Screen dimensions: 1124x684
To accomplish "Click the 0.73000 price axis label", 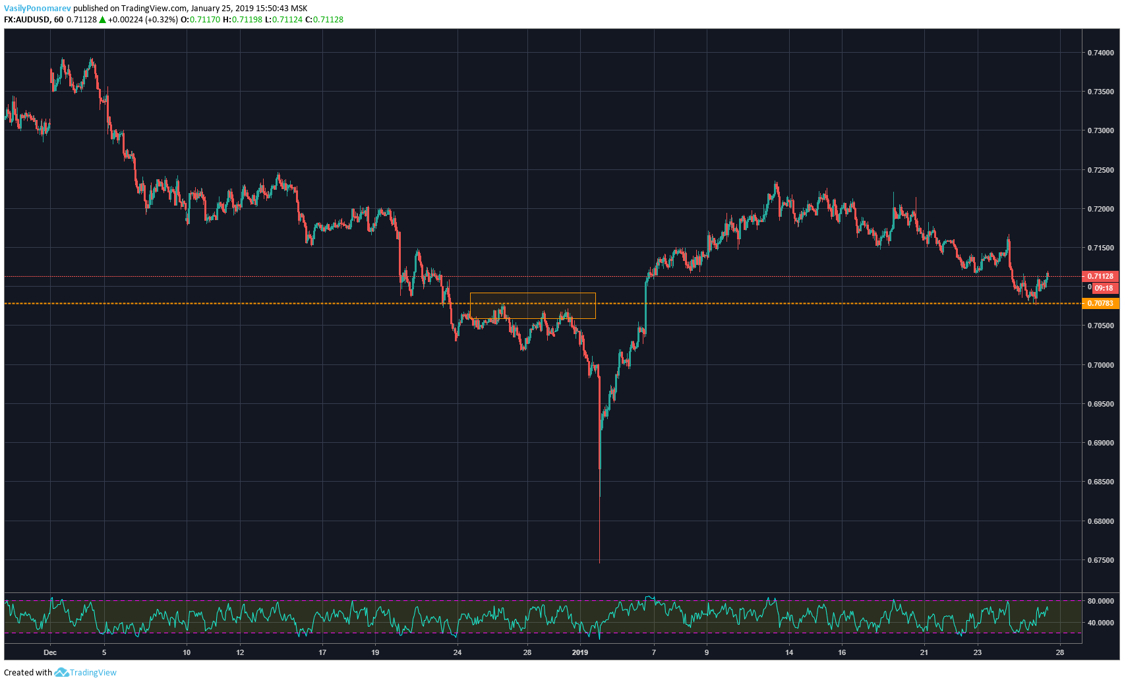I will (x=1100, y=130).
